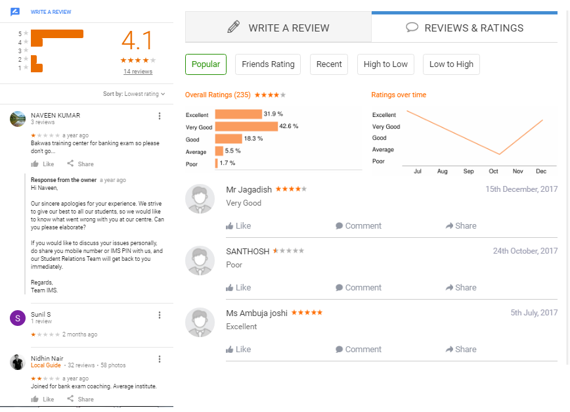Expand the Sort by Lowest rating dropdown
This screenshot has height=412, width=570.
[134, 94]
